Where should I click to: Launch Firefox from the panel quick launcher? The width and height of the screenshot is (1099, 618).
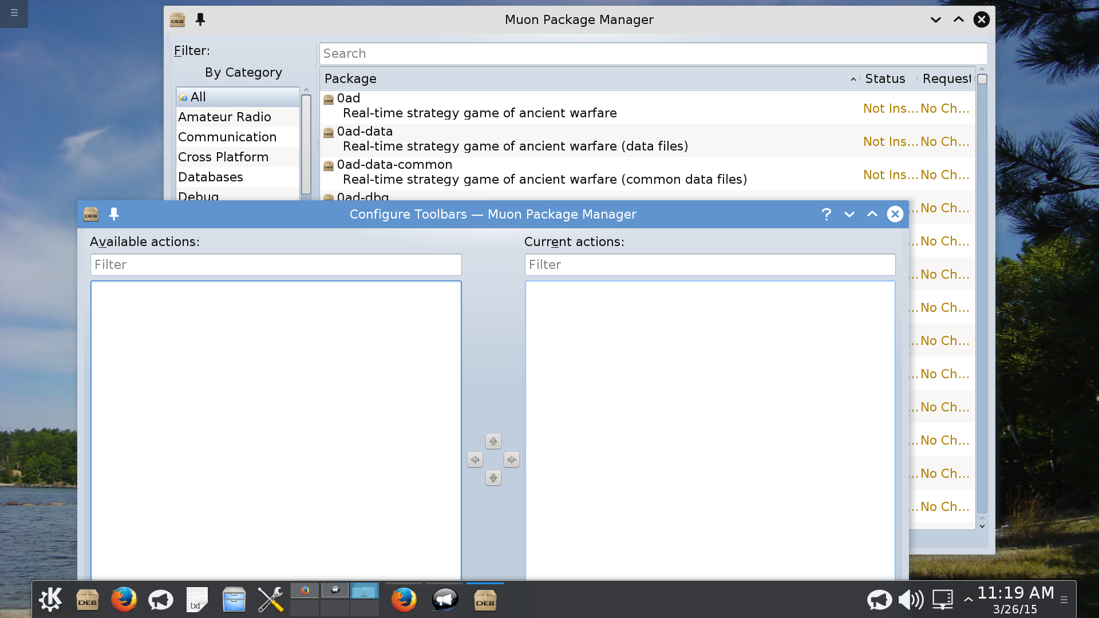pyautogui.click(x=124, y=600)
